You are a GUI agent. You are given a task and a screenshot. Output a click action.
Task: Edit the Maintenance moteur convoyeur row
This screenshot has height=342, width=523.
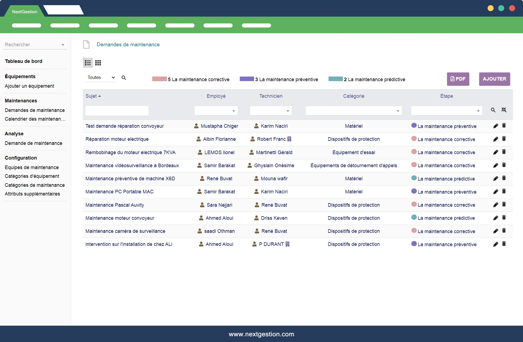click(495, 218)
